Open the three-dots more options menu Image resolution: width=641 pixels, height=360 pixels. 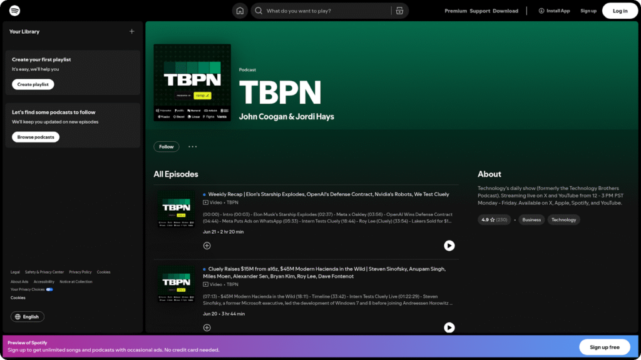pos(193,146)
